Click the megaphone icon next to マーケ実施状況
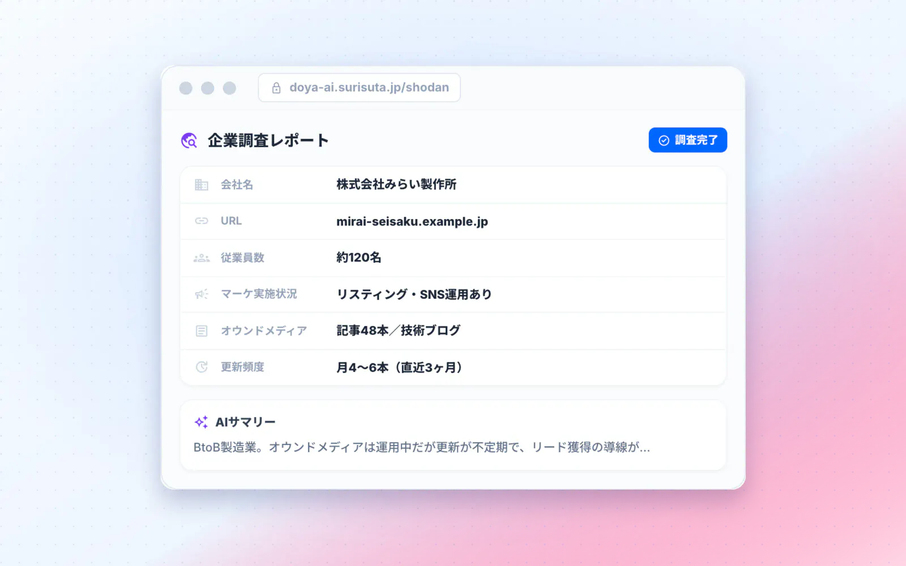This screenshot has width=906, height=566. click(x=202, y=294)
